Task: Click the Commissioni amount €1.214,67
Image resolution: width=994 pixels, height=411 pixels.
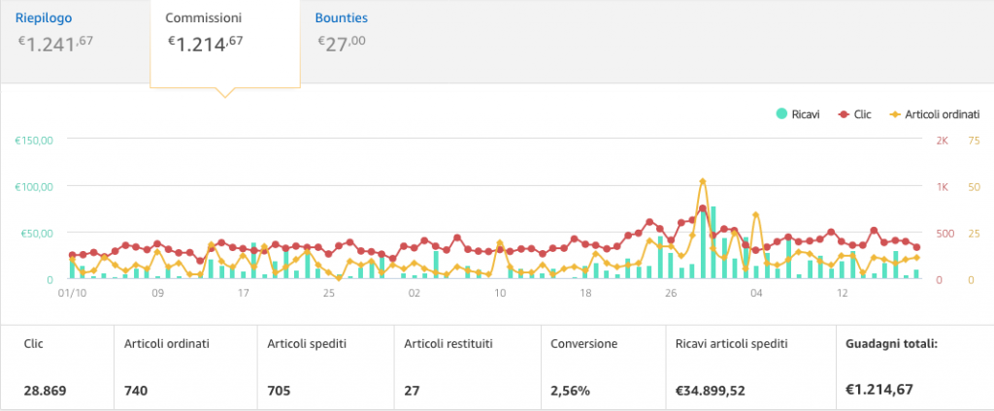Action: tap(205, 43)
